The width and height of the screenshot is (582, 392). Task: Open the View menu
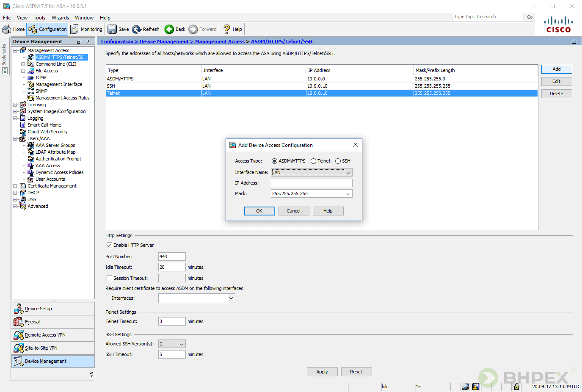(22, 18)
